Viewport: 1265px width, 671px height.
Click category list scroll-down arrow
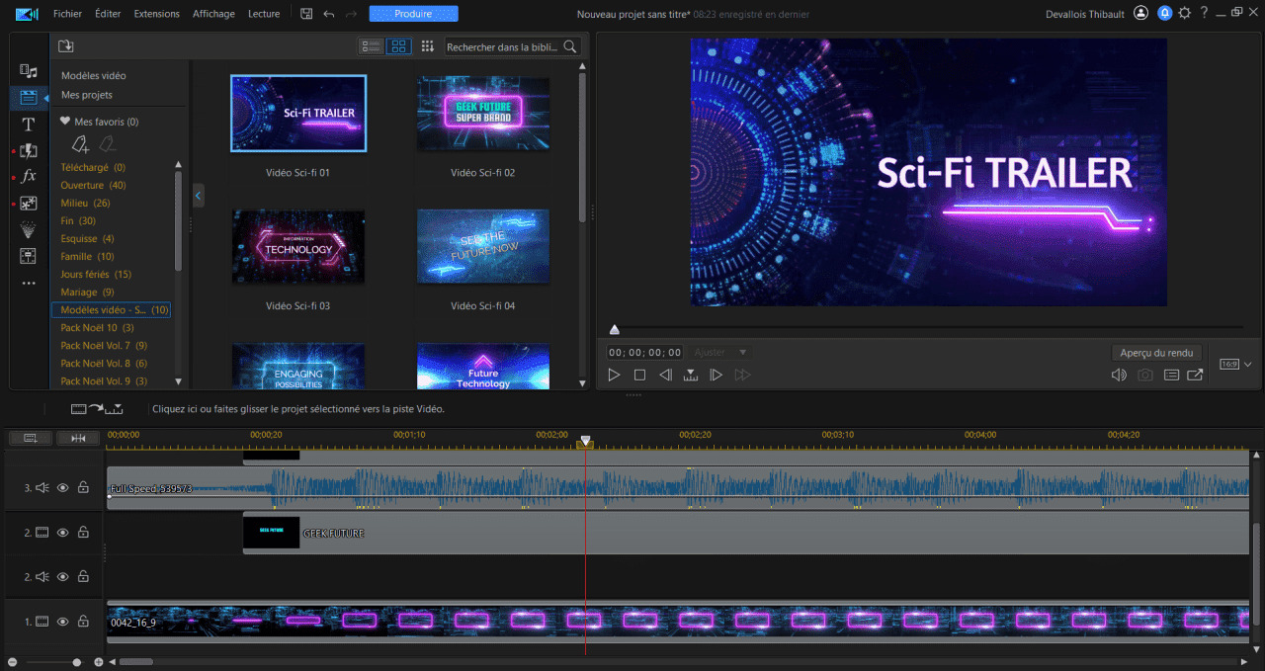[179, 380]
